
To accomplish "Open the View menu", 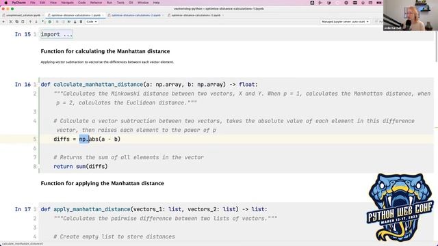I will (53, 3).
